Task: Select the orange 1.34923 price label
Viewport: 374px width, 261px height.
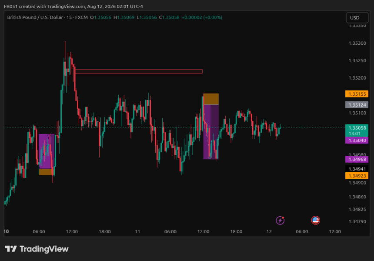Action: coord(357,176)
